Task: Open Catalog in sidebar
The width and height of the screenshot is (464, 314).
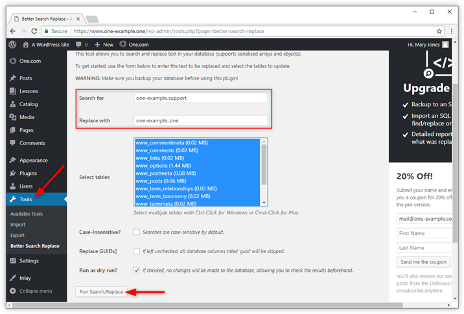Action: (36, 104)
